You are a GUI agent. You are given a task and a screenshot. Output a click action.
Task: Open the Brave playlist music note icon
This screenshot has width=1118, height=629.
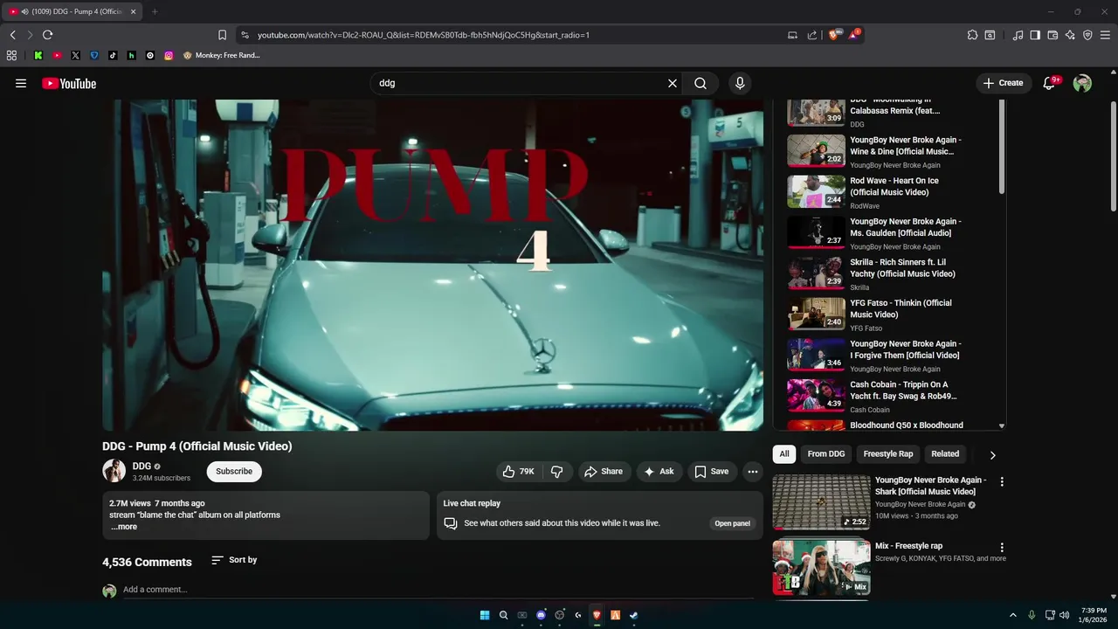point(1018,35)
